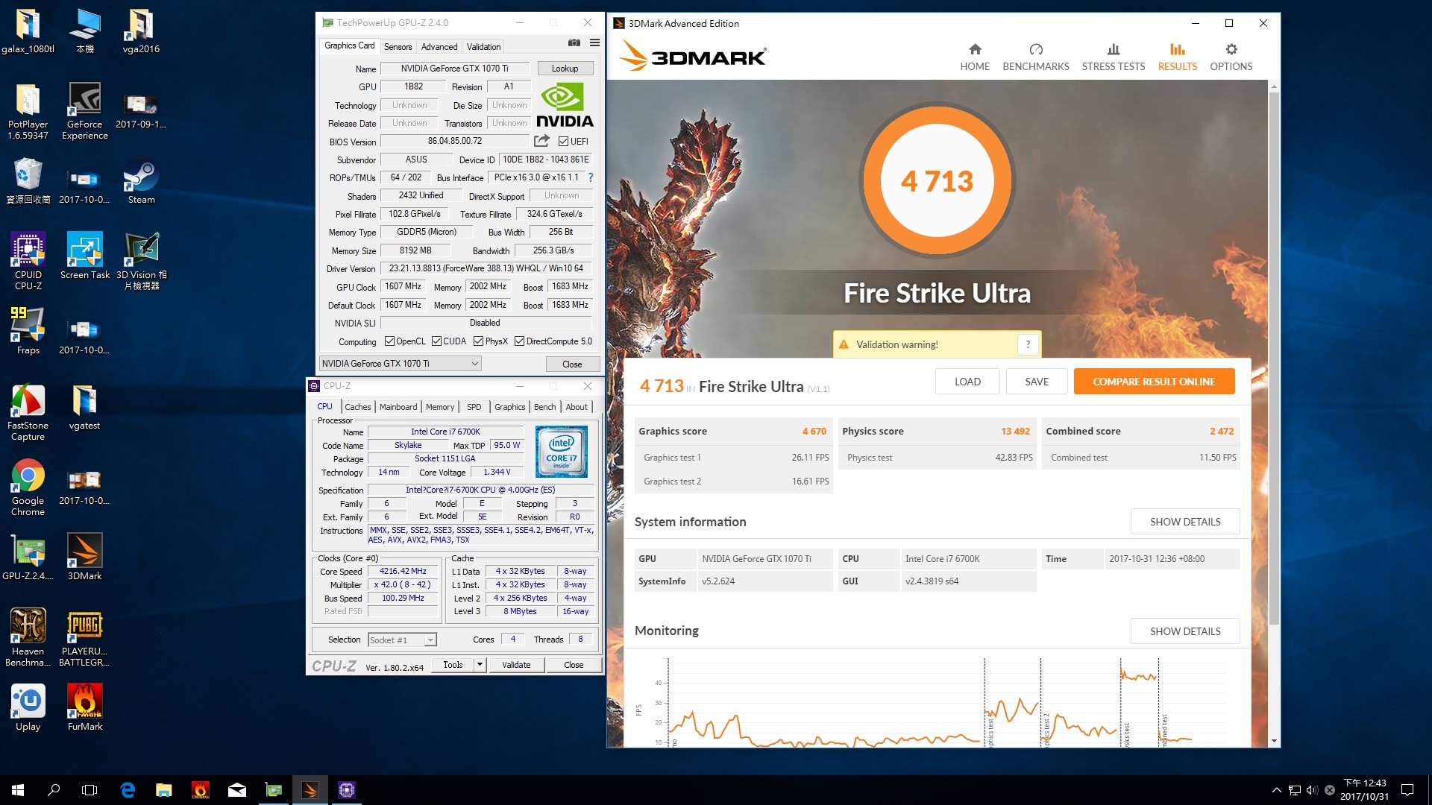The width and height of the screenshot is (1432, 805).
Task: Open 3DMark desktop shortcut icon
Action: [x=84, y=557]
